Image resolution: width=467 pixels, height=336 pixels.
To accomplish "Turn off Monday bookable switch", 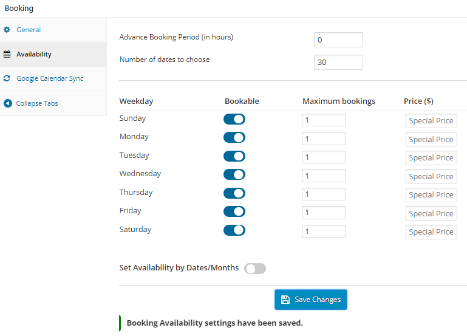I will pos(234,137).
